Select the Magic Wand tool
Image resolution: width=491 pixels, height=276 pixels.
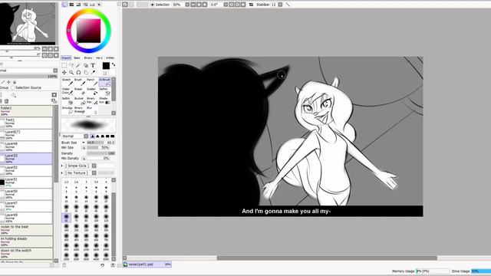78,65
